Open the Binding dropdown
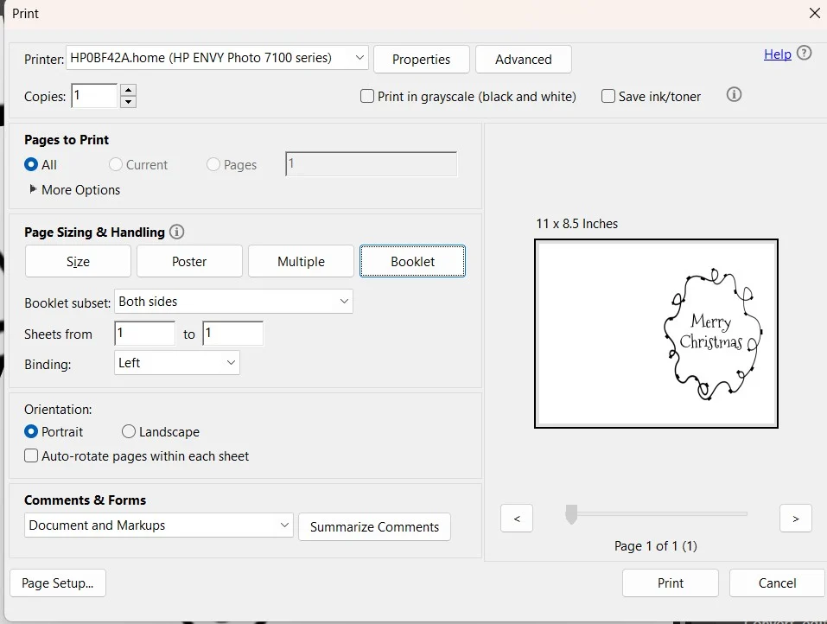The height and width of the screenshot is (624, 827). (x=176, y=363)
